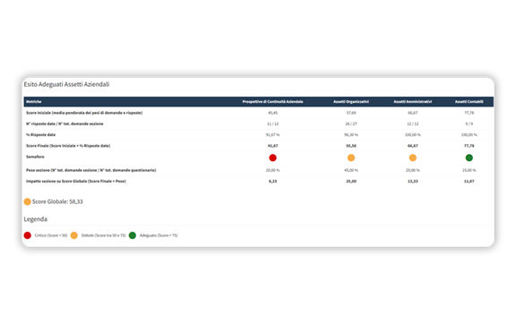516x324 pixels.
Task: Click the risposte date value 12 / 12
Action: pos(413,124)
